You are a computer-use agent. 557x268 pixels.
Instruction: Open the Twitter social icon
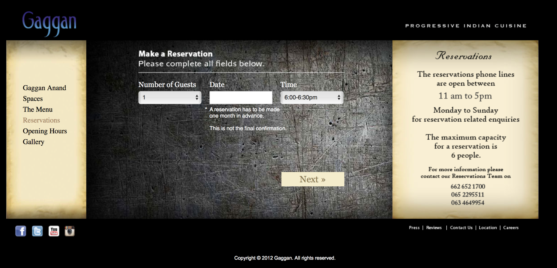click(x=37, y=231)
